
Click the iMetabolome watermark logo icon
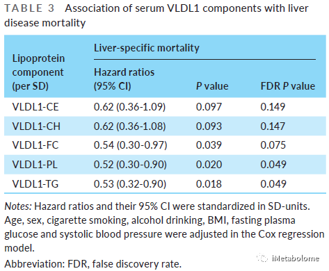(x=262, y=258)
